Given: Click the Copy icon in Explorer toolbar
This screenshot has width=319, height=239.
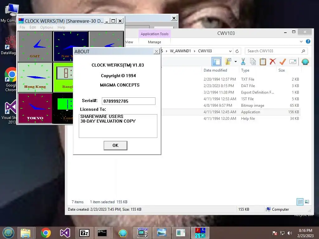Looking at the screenshot, I should click(253, 62).
